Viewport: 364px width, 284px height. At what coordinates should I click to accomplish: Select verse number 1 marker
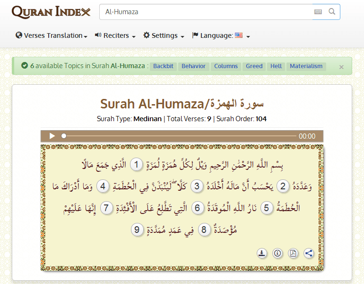point(136,165)
